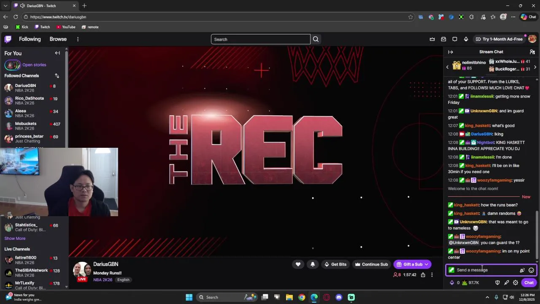Open the chat community users list icon
Image resolution: width=540 pixels, height=304 pixels.
pos(532,52)
